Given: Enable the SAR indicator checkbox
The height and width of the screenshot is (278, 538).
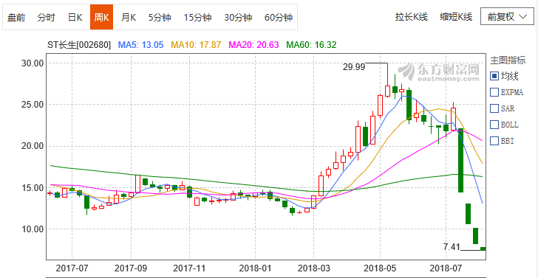Looking at the screenshot, I should (494, 108).
